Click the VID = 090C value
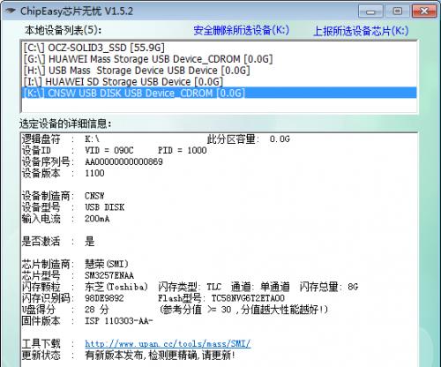The image size is (441, 367). pyautogui.click(x=109, y=150)
